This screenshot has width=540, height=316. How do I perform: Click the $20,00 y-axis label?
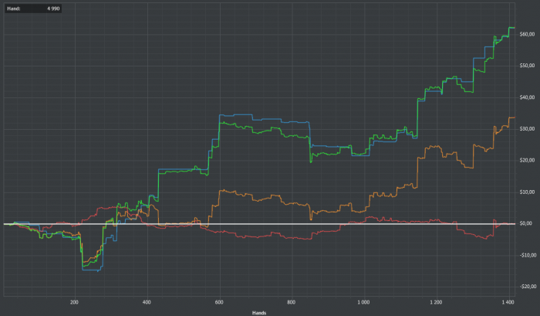click(x=527, y=161)
